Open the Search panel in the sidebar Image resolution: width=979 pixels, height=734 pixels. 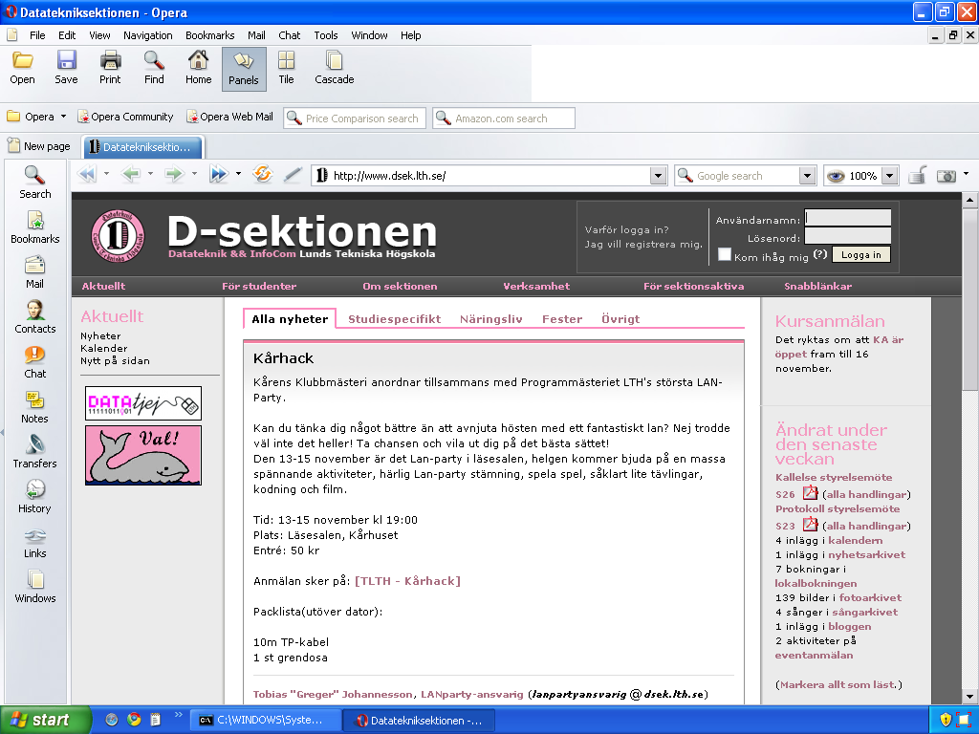35,182
